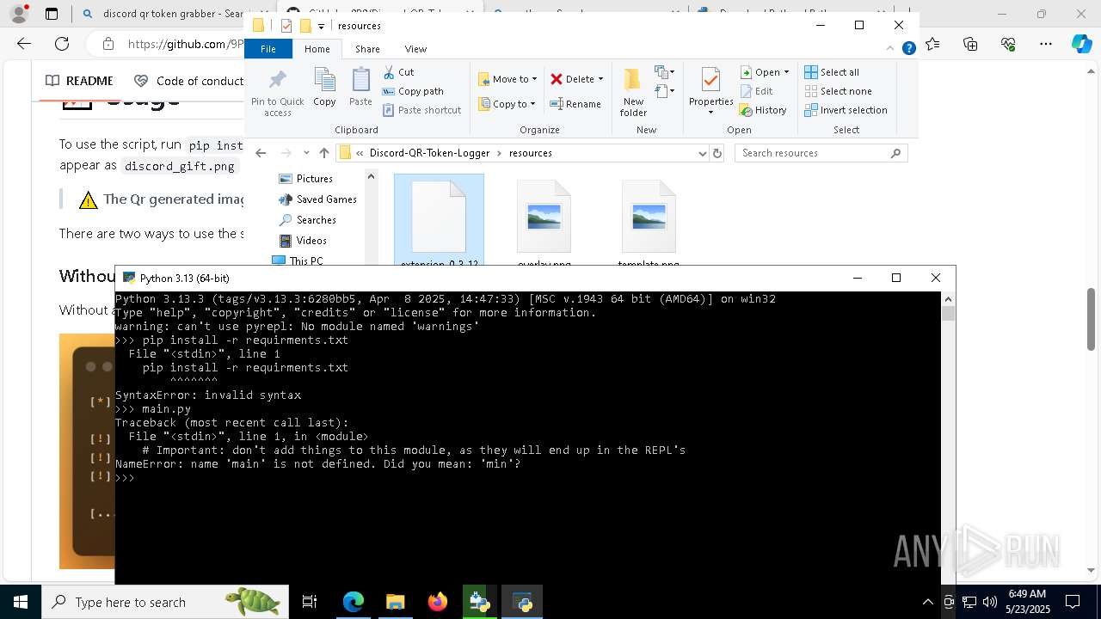Open Explorer Help question mark icon
The image size is (1101, 619).
[x=908, y=49]
